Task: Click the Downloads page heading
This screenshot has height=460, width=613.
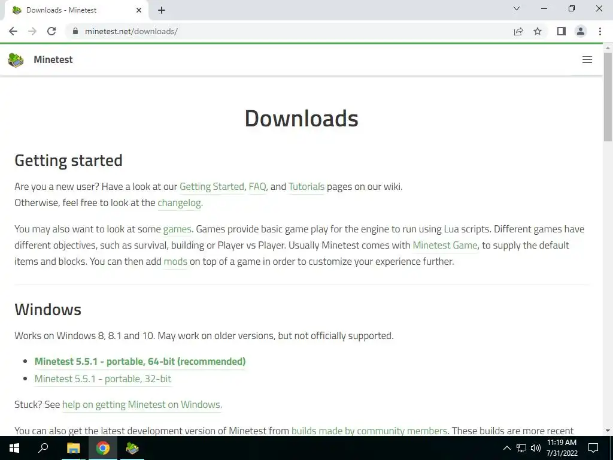Action: pyautogui.click(x=302, y=119)
